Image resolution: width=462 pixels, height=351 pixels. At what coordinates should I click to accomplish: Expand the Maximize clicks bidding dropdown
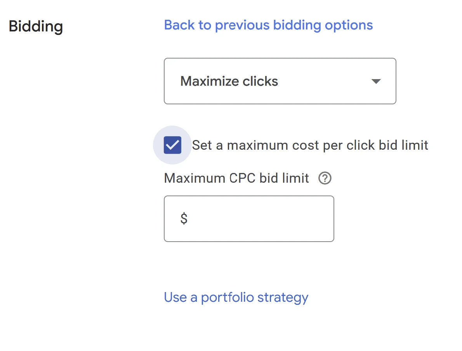pos(280,81)
